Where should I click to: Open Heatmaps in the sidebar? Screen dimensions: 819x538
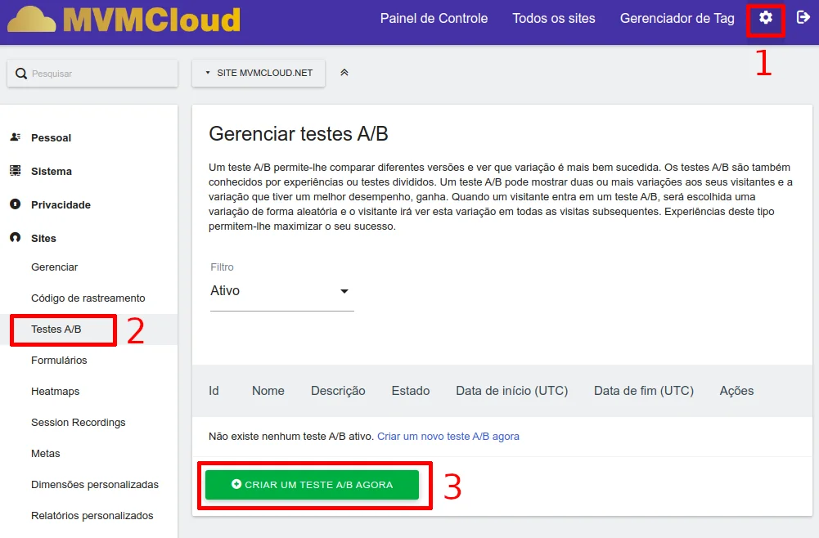tap(56, 392)
